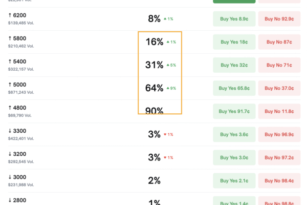Click the 64% probability for 5000

point(154,88)
